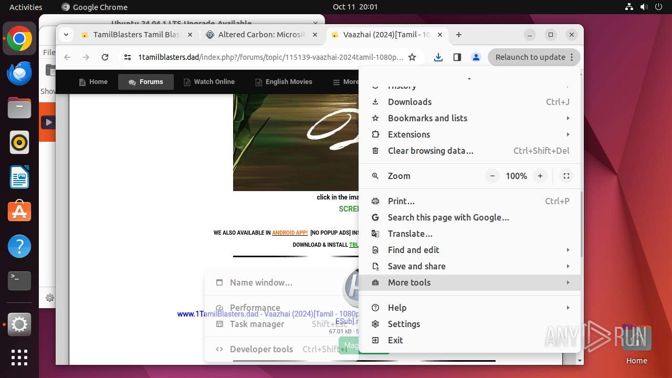The image size is (672, 378).
Task: Open downloads toolbar icon
Action: [x=438, y=57]
